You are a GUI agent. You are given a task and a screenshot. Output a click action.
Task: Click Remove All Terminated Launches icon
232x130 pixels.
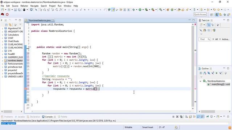[181, 117]
